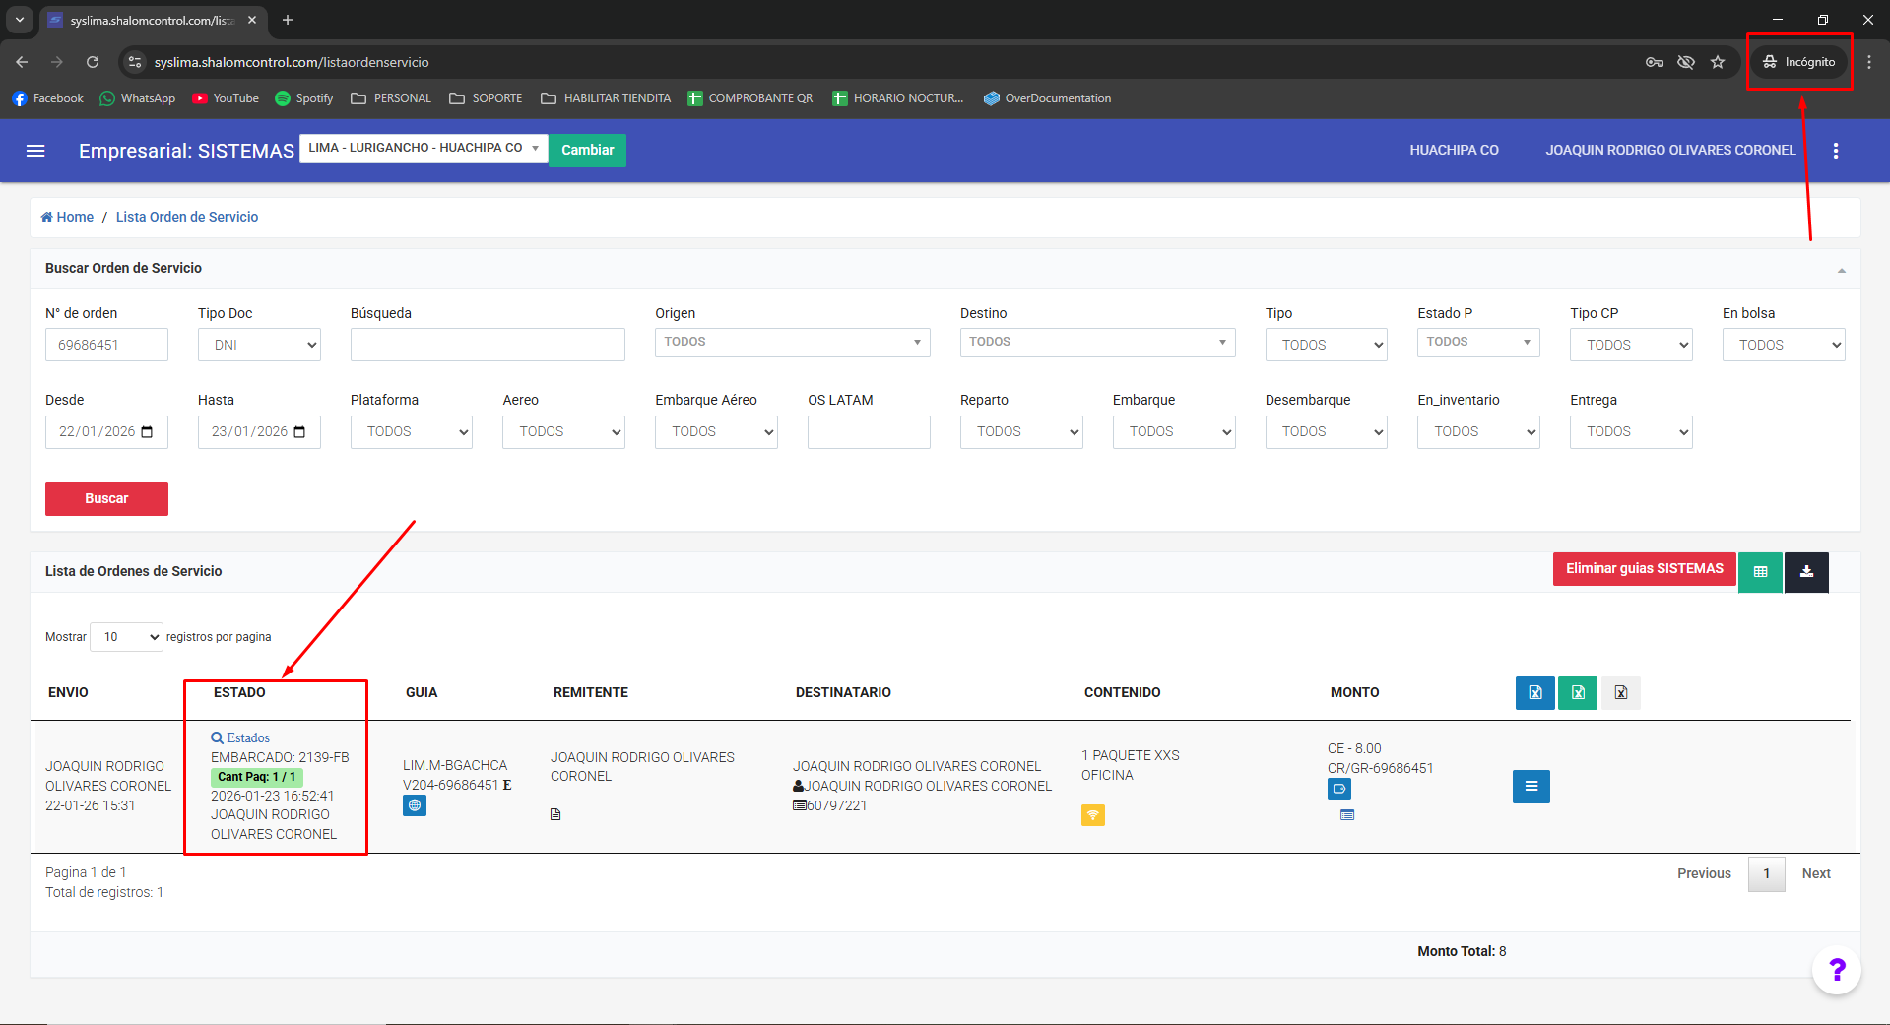
Task: Click the Búsqueda text input field
Action: tap(488, 345)
